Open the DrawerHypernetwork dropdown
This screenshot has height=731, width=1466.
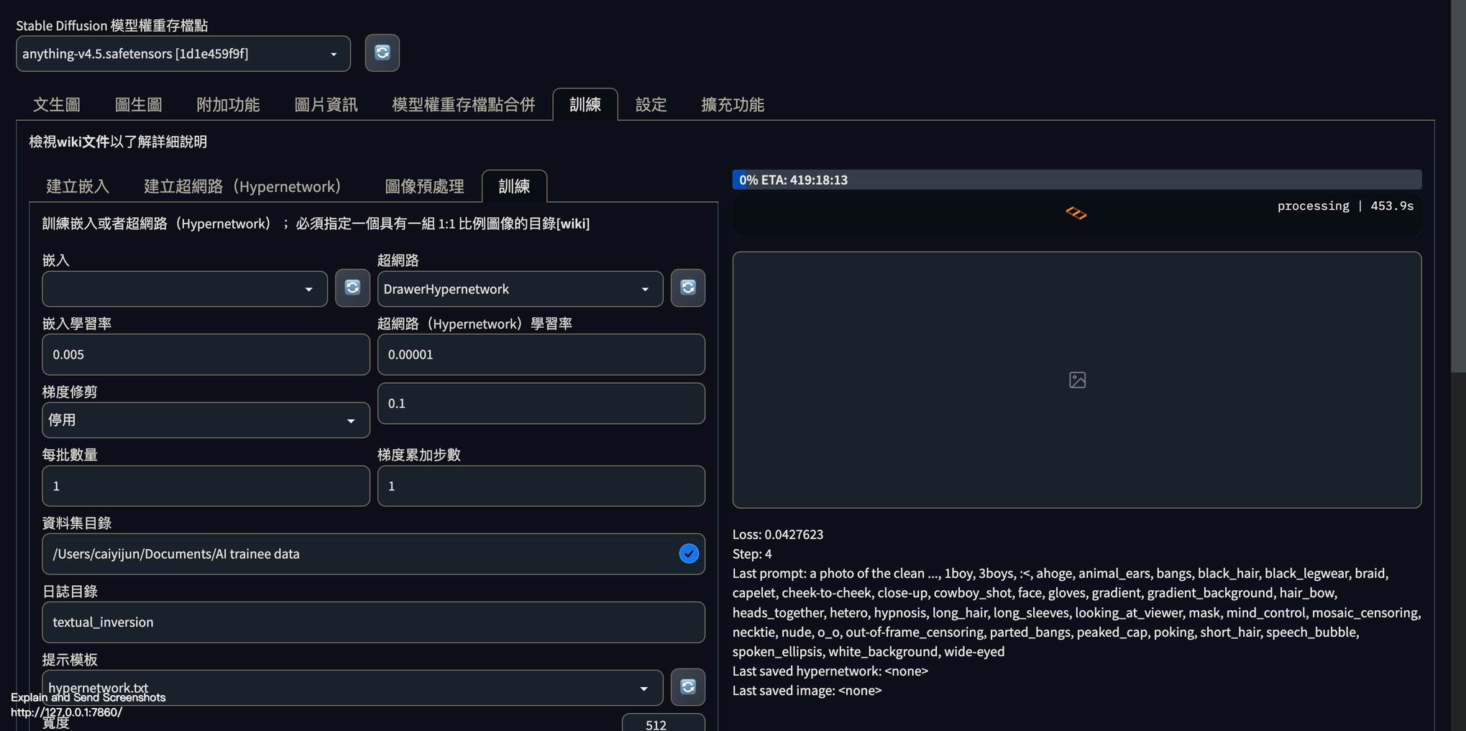tap(519, 289)
